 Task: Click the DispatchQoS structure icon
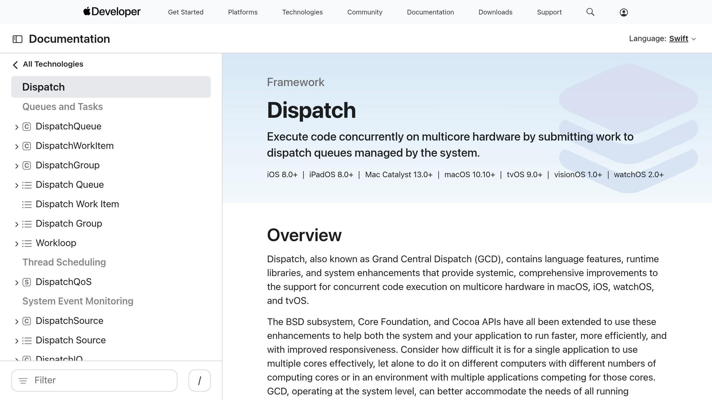(x=27, y=282)
